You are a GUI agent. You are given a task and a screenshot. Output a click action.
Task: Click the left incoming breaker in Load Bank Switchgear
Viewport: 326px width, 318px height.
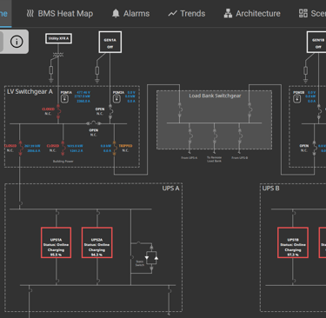click(x=180, y=109)
